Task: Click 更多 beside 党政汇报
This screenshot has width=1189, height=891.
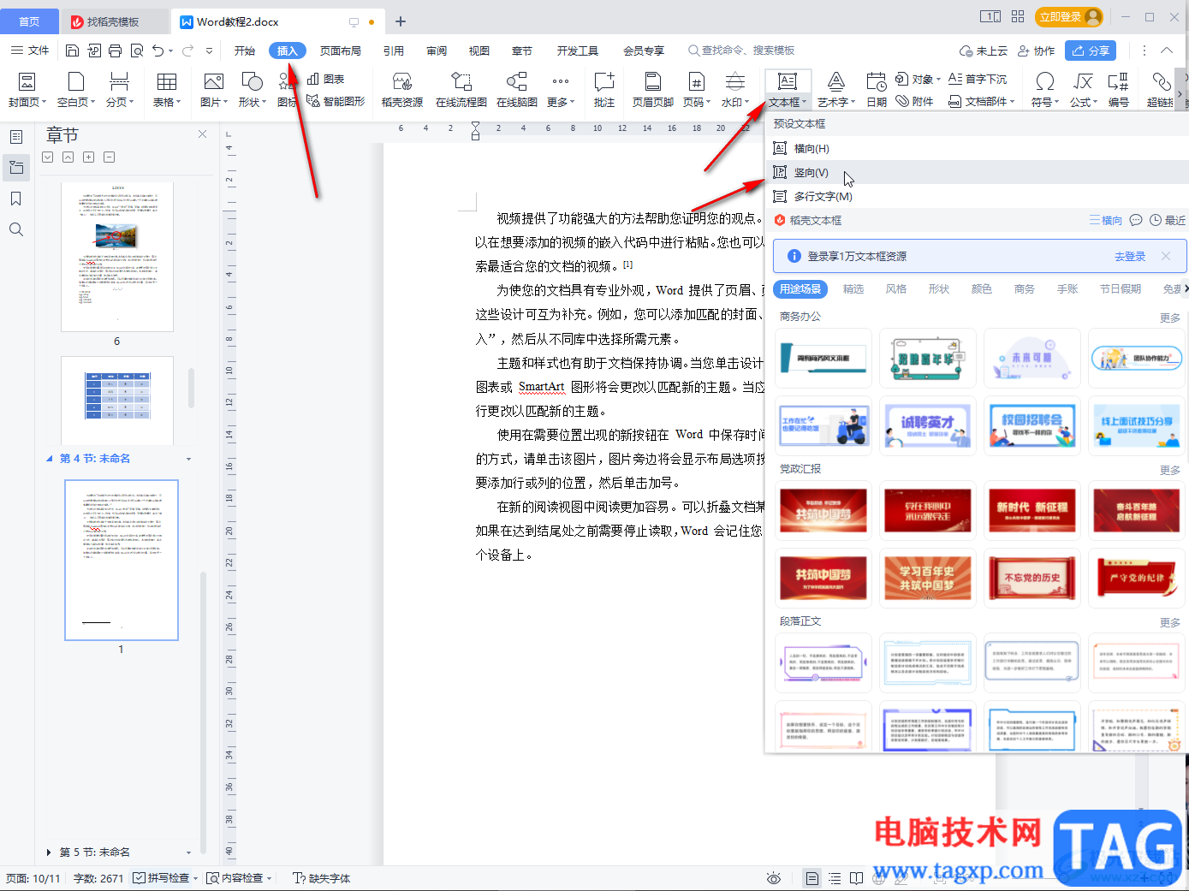Action: click(1170, 470)
